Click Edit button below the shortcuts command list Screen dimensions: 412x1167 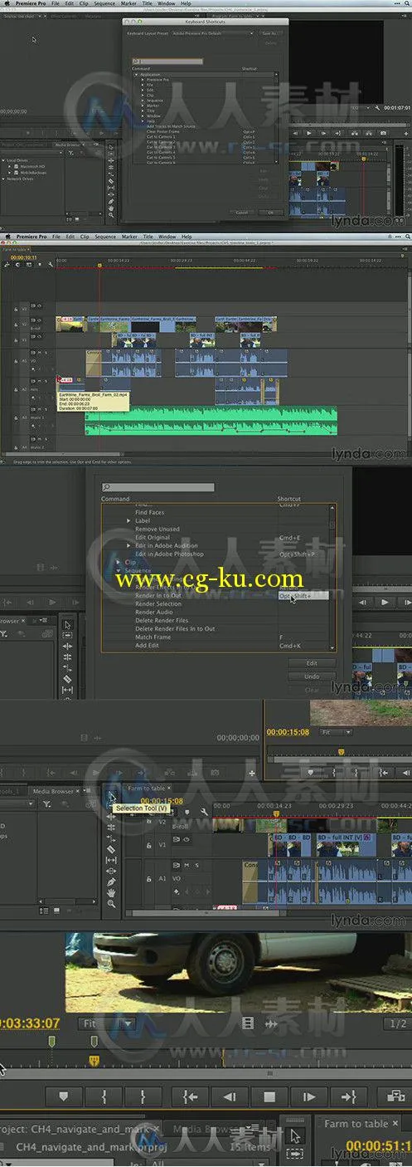click(312, 663)
